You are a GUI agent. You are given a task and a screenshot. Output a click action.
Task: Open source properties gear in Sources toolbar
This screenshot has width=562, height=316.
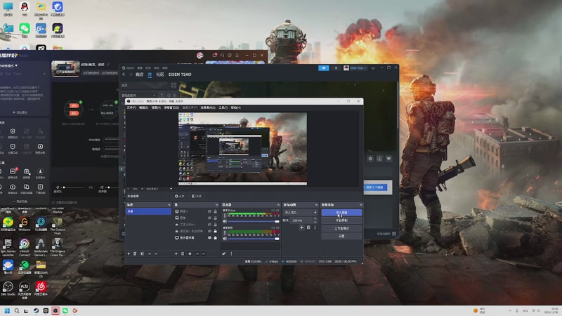pos(190,254)
